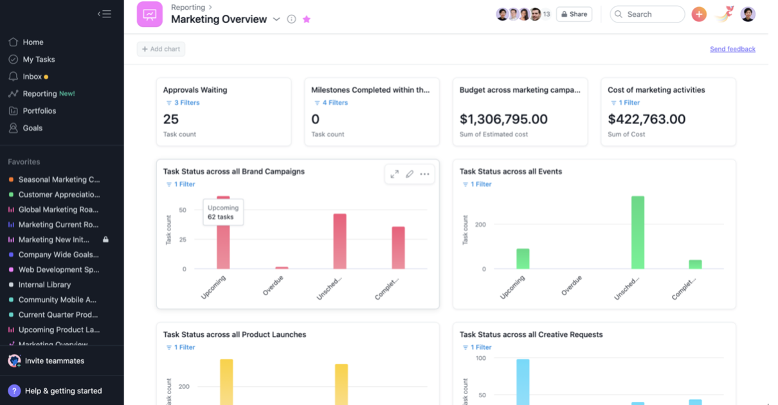Click the Reporting line-chart icon
Viewport: 778px width, 405px height.
13,94
